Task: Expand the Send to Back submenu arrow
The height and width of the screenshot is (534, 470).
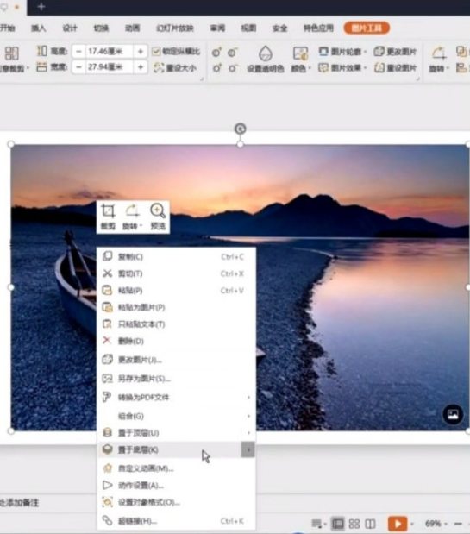Action: (x=248, y=449)
